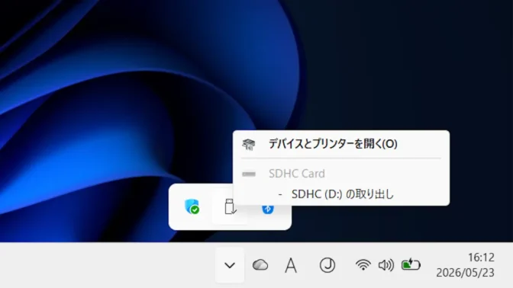Viewport: 513px width, 288px height.
Task: Click the date 2026/05/23 in taskbar
Action: (465, 272)
